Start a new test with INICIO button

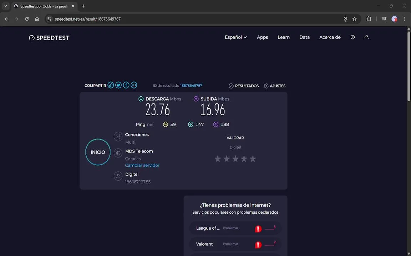(x=98, y=152)
